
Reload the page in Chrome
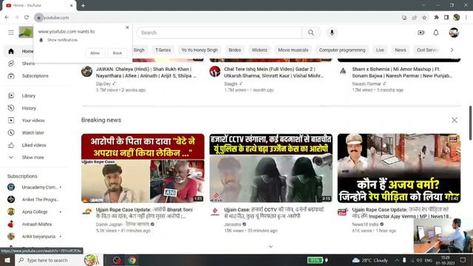click(x=27, y=18)
